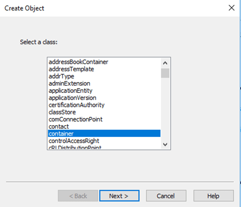
Task: Select controlAccessRight class entry
Action: pos(74,141)
